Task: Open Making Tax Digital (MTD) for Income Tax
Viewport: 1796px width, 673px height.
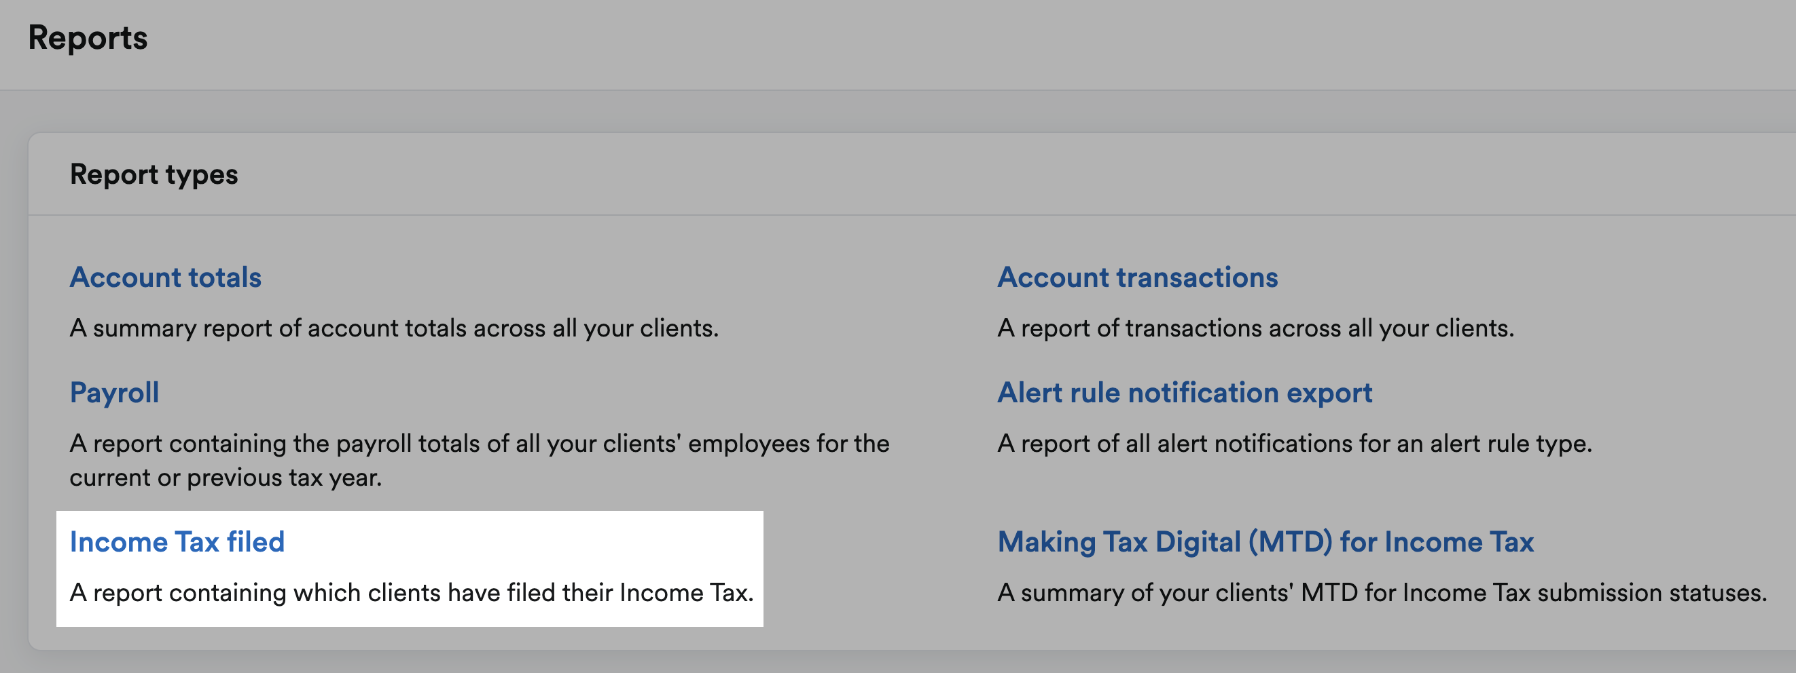Action: click(x=1265, y=542)
